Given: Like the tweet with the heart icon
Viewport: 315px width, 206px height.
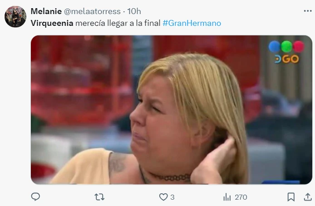Looking at the screenshot, I should (x=163, y=197).
